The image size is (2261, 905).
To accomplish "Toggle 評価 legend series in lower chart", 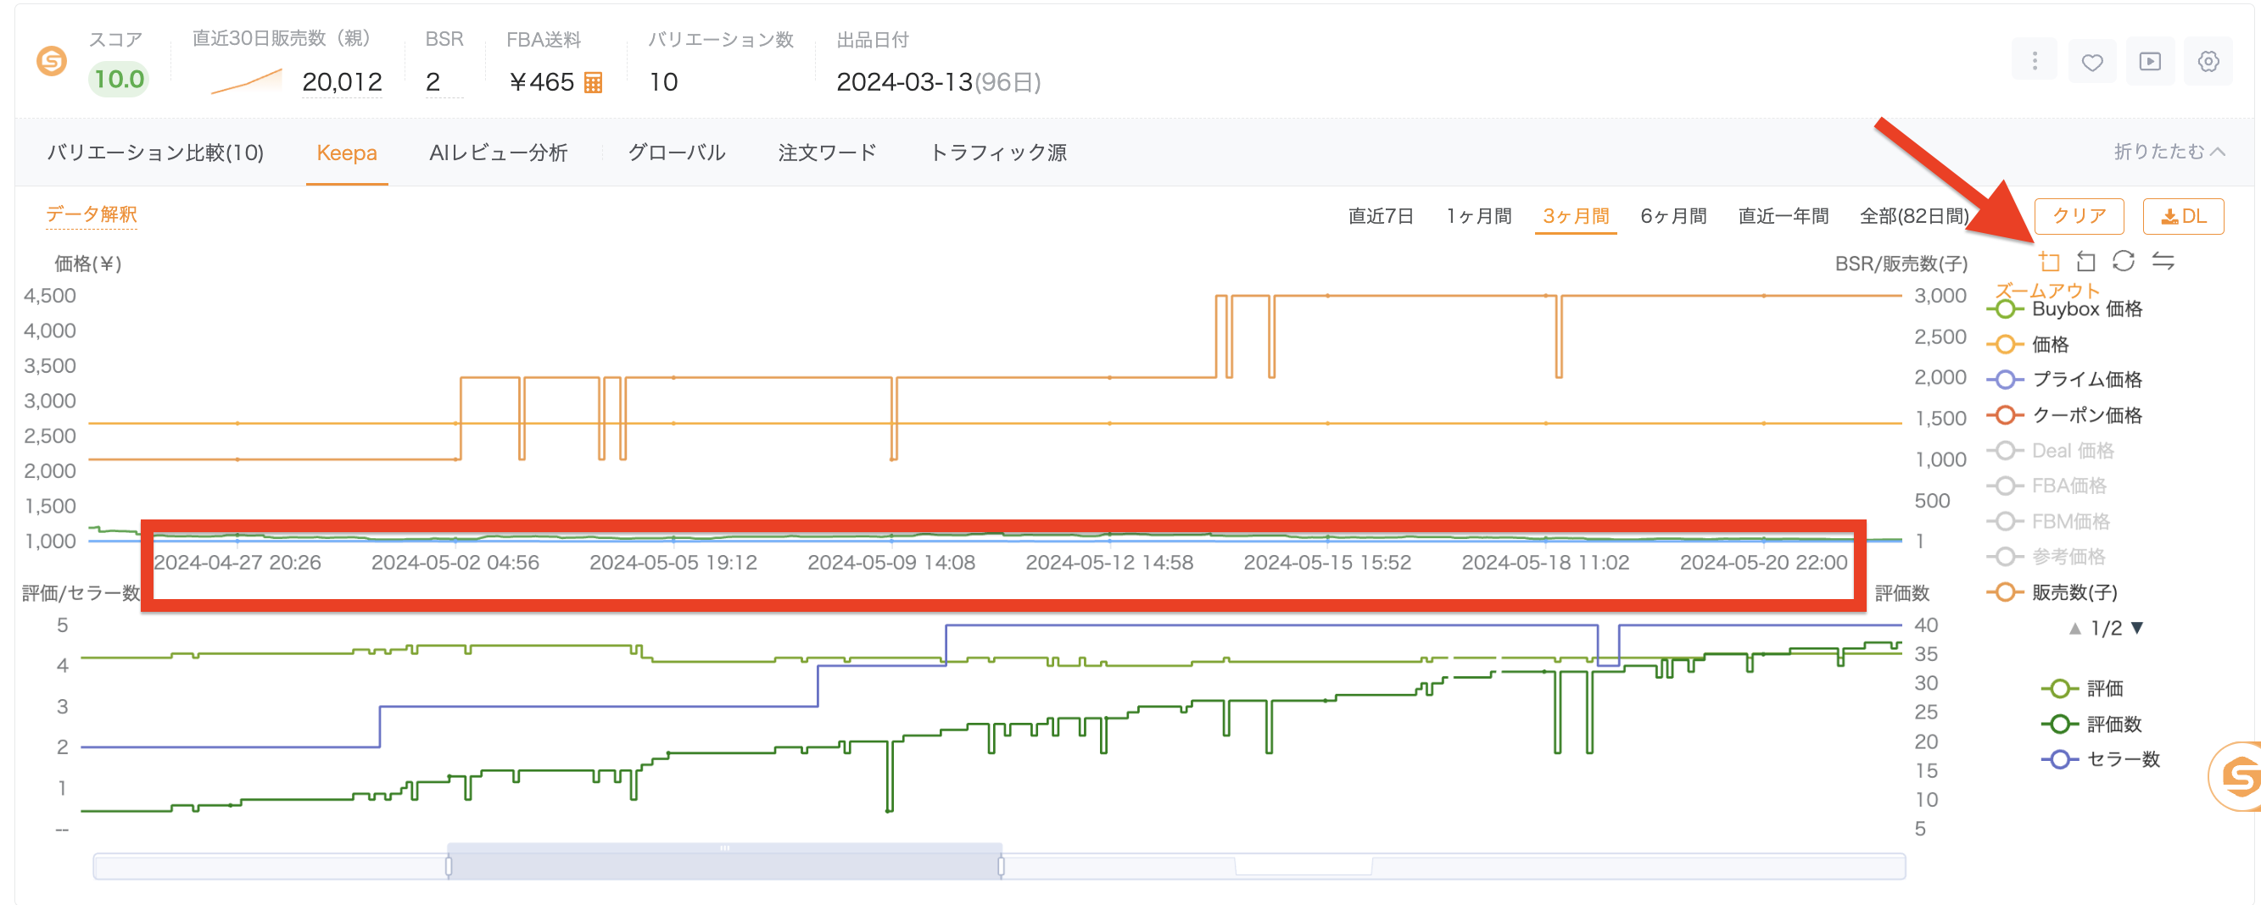I will (x=2083, y=688).
